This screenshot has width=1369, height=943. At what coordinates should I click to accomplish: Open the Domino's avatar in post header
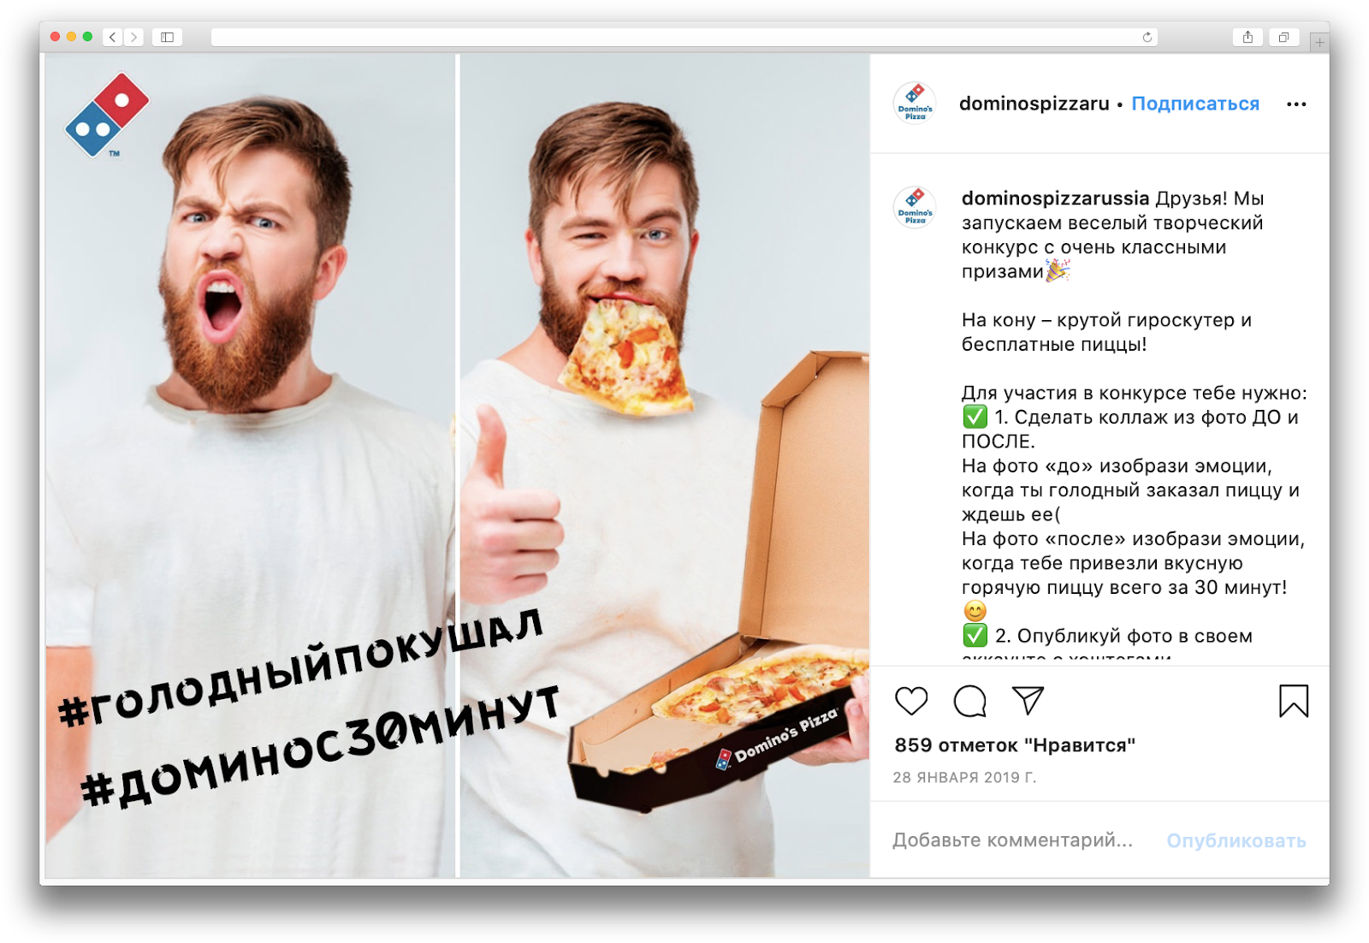915,104
